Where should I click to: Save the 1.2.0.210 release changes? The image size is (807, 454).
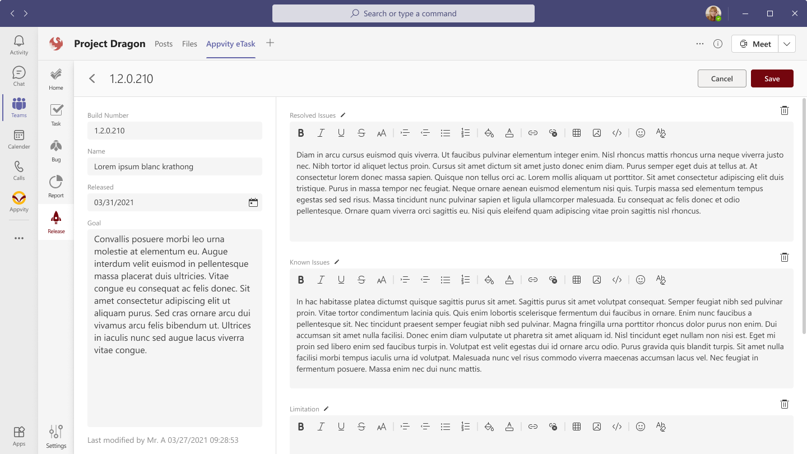click(772, 78)
